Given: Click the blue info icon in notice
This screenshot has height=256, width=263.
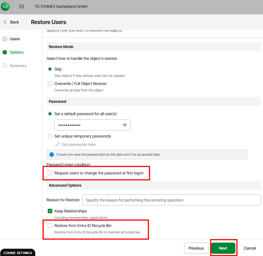Looking at the screenshot, I should 51,154.
